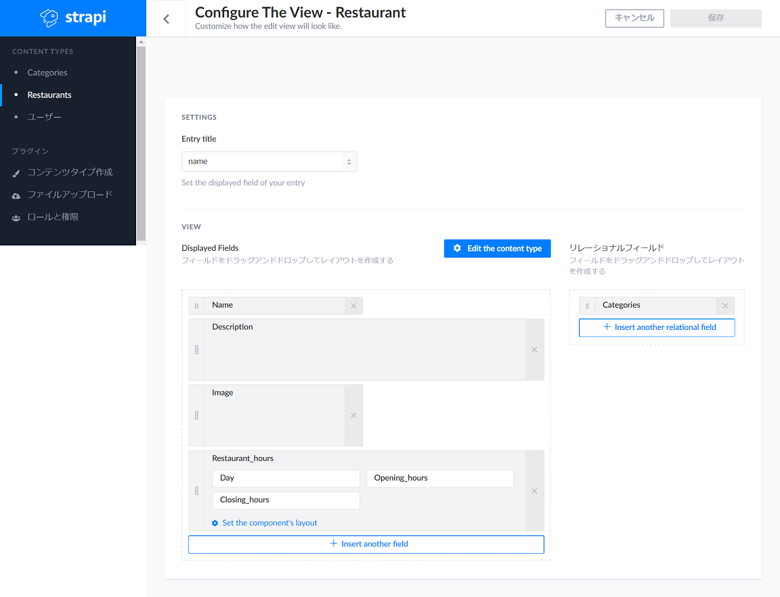Click the sidebar vertical scrollbar

coord(142,144)
